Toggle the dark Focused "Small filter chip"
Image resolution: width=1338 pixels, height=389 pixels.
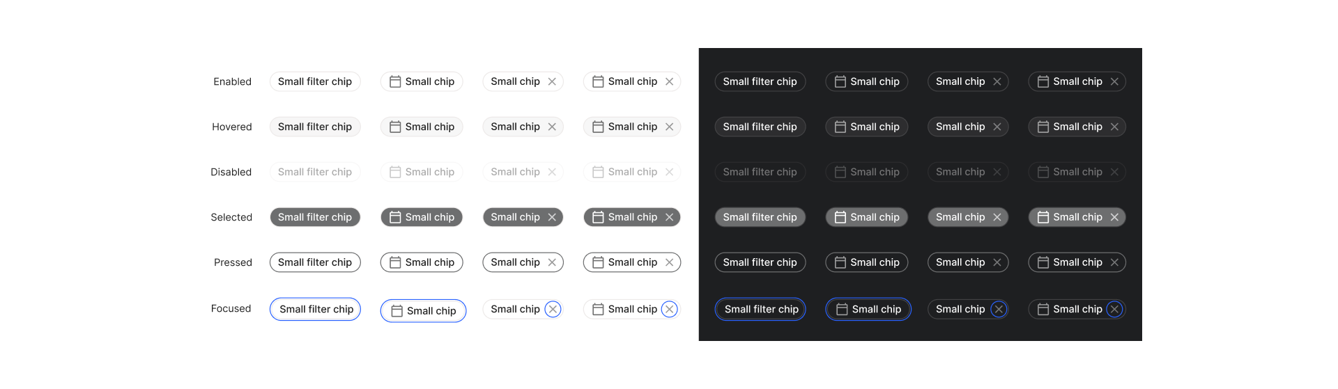click(x=760, y=309)
